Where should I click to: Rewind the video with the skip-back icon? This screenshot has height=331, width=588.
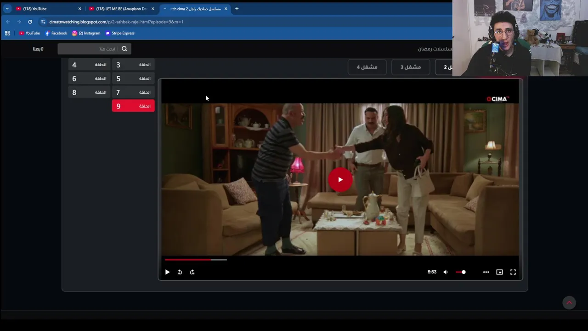pos(180,272)
